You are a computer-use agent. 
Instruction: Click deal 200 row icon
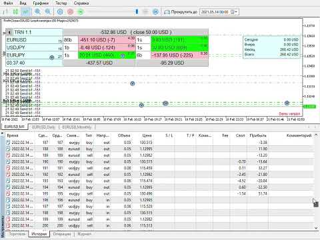coord(8,226)
